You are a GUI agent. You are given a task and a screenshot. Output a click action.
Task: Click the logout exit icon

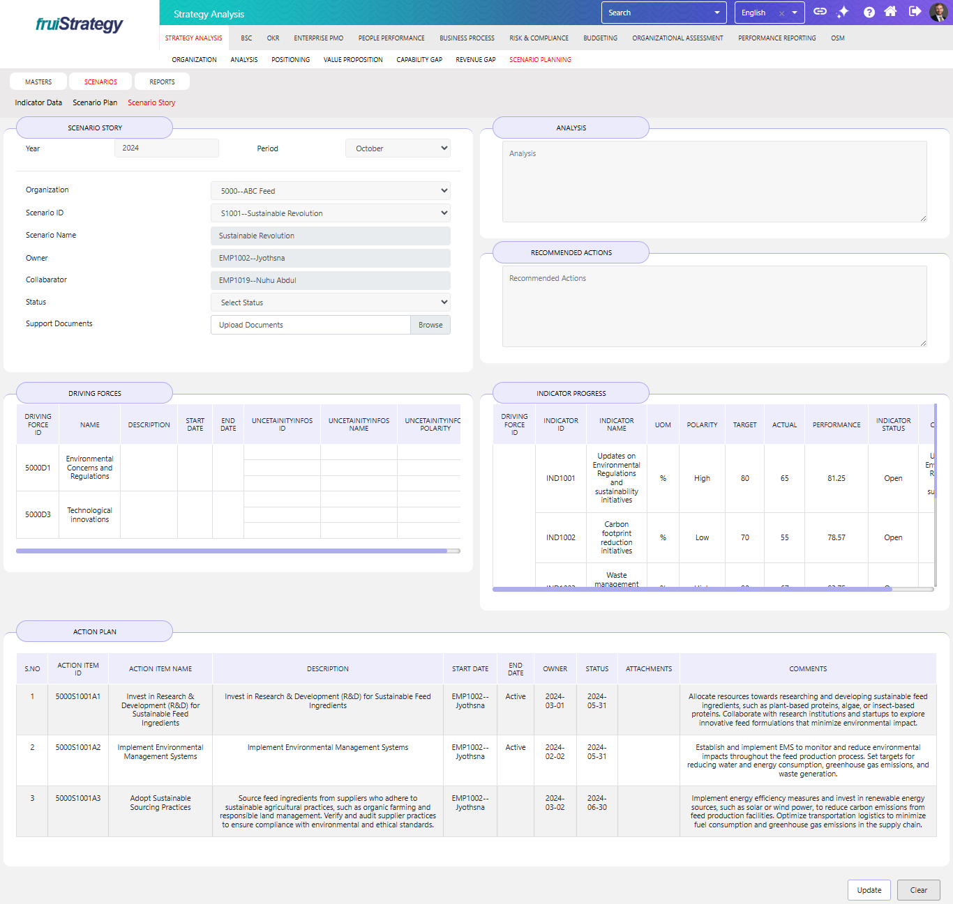pos(915,12)
